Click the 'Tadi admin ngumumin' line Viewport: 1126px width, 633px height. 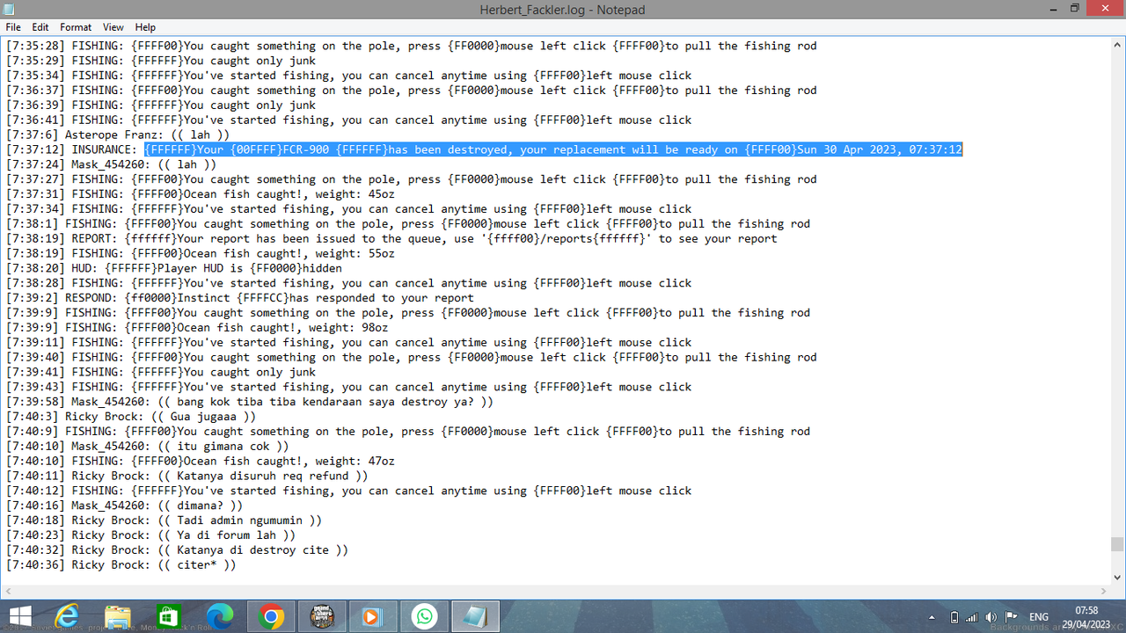[x=164, y=520]
